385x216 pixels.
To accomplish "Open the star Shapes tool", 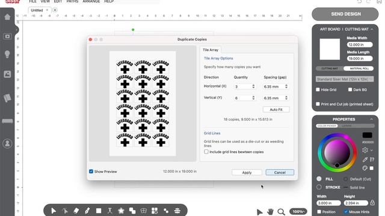I will pos(121,211).
